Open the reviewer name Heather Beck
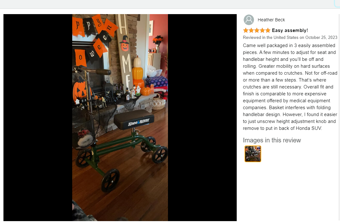The image size is (340, 223). point(271,20)
